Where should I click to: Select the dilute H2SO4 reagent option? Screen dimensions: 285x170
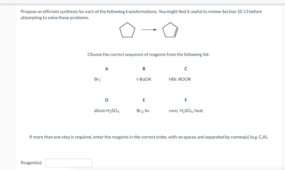(107, 110)
